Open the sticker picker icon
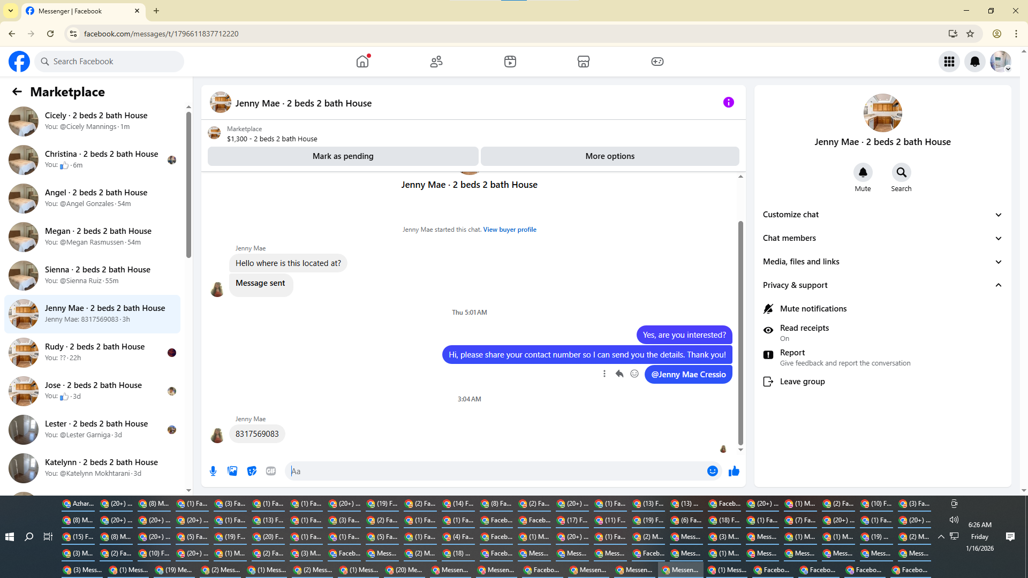The image size is (1028, 578). click(x=252, y=471)
